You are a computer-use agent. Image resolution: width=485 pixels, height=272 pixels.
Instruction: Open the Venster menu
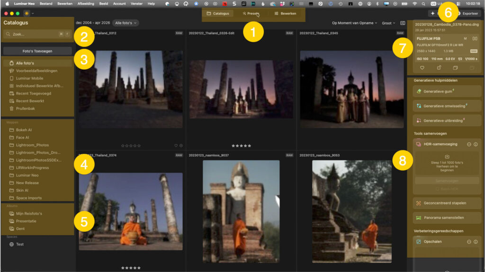click(136, 4)
